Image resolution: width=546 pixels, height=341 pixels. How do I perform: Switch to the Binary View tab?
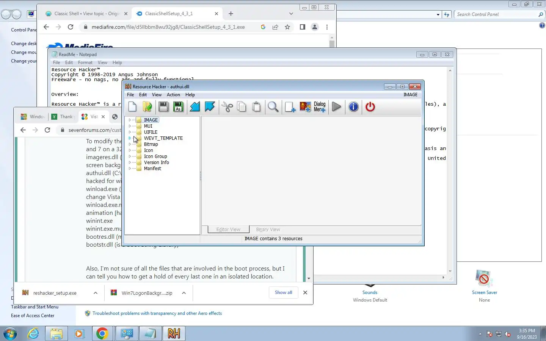coord(268,230)
